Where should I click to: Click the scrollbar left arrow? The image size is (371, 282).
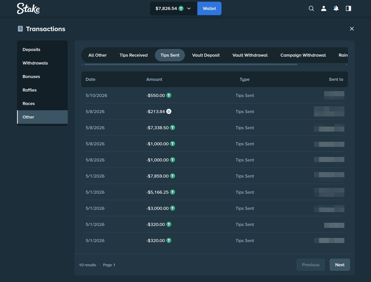coord(83,64)
